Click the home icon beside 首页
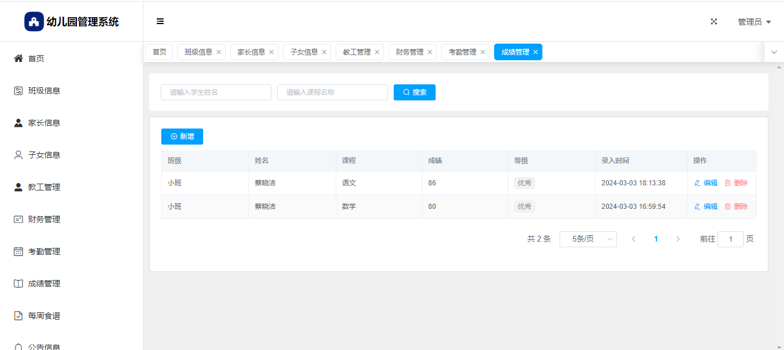Viewport: 784px width, 350px height. coord(18,59)
